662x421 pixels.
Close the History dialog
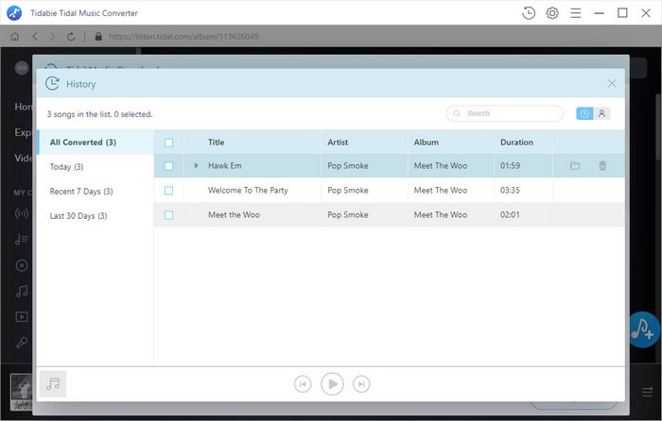click(611, 83)
